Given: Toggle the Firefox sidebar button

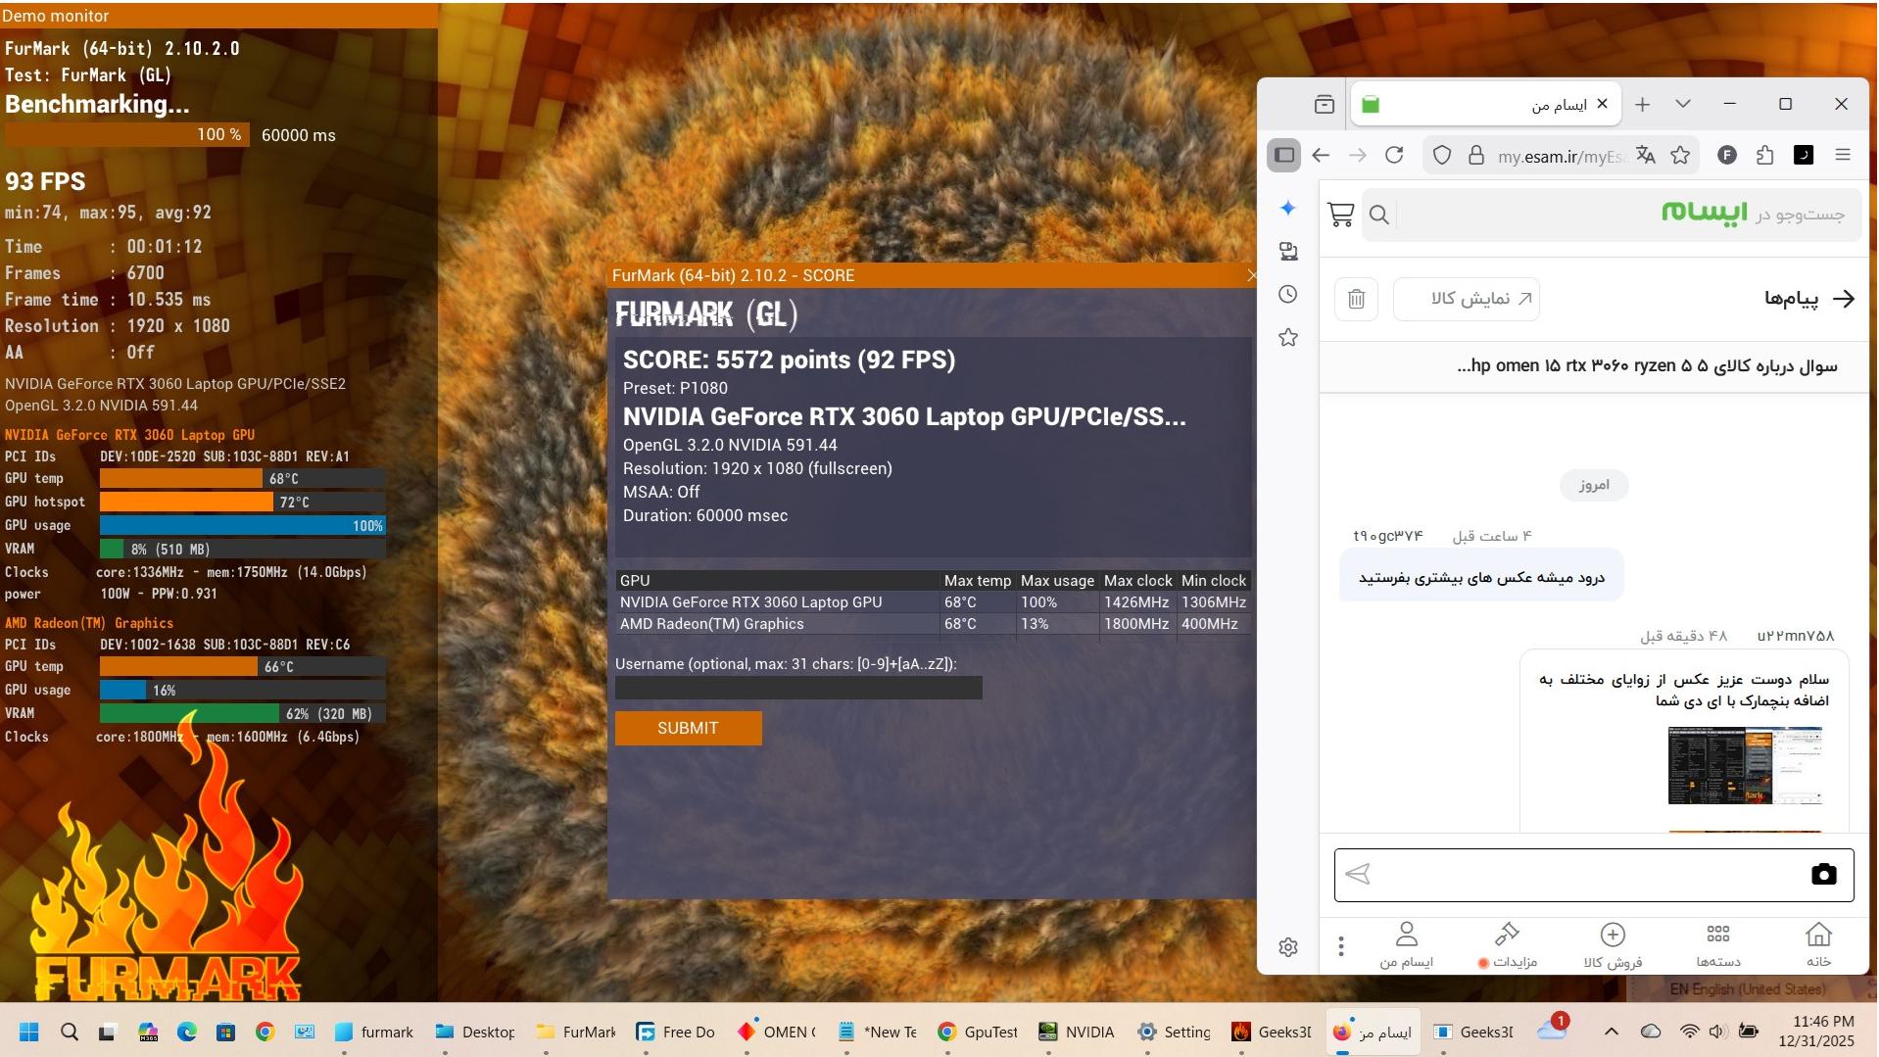Looking at the screenshot, I should pyautogui.click(x=1284, y=155).
